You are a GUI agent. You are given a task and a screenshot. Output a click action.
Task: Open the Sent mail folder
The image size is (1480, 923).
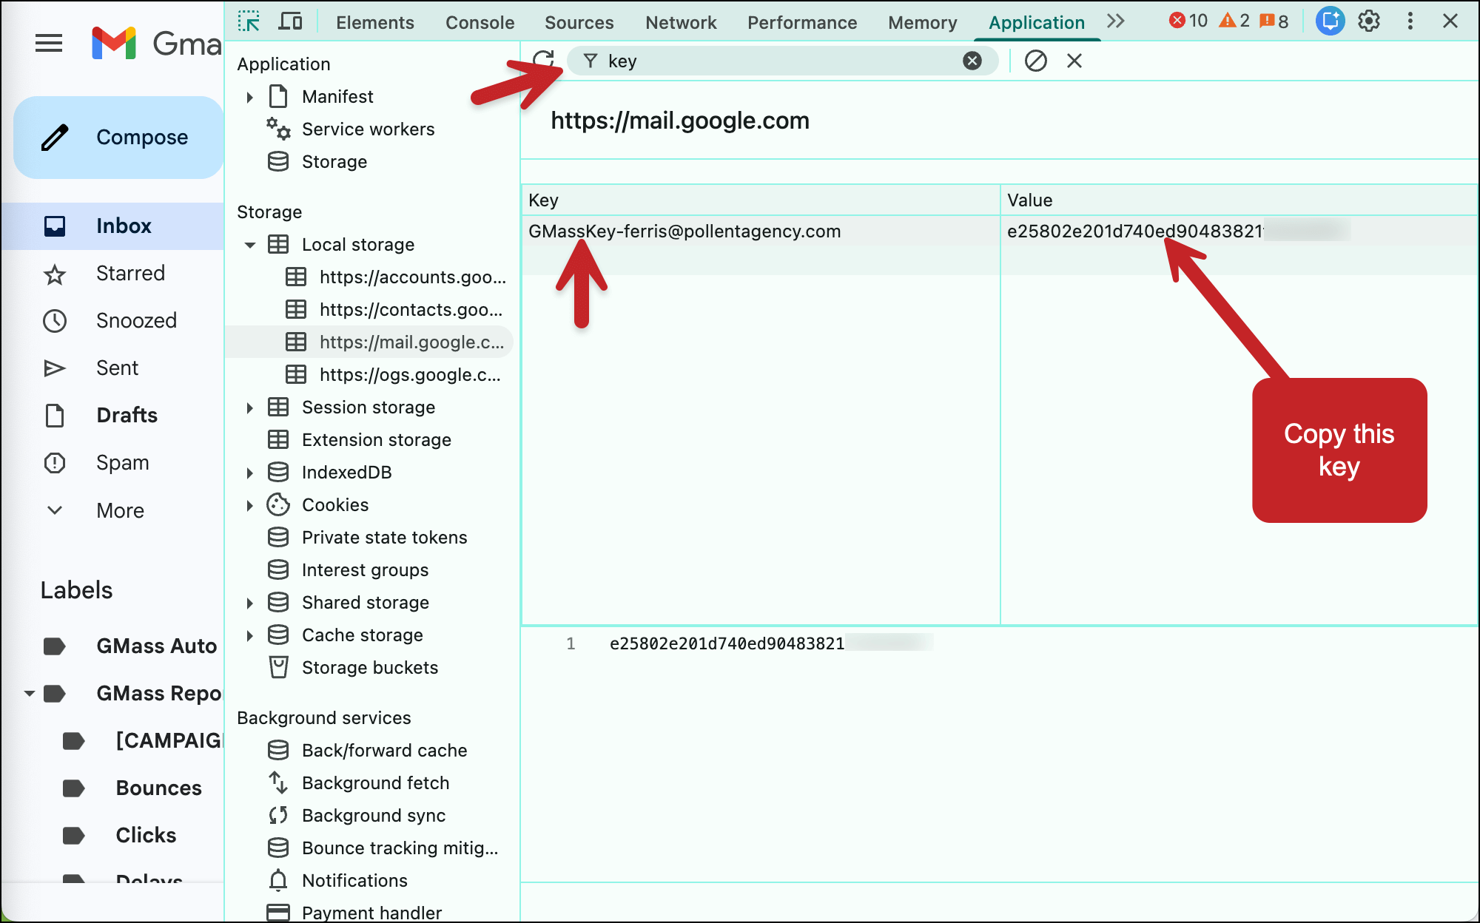[x=117, y=368]
